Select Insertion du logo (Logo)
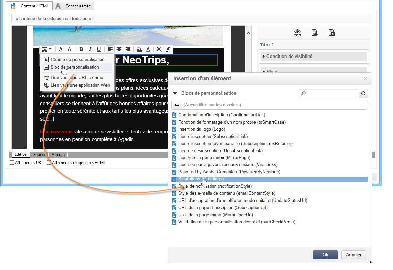 pyautogui.click(x=201, y=129)
